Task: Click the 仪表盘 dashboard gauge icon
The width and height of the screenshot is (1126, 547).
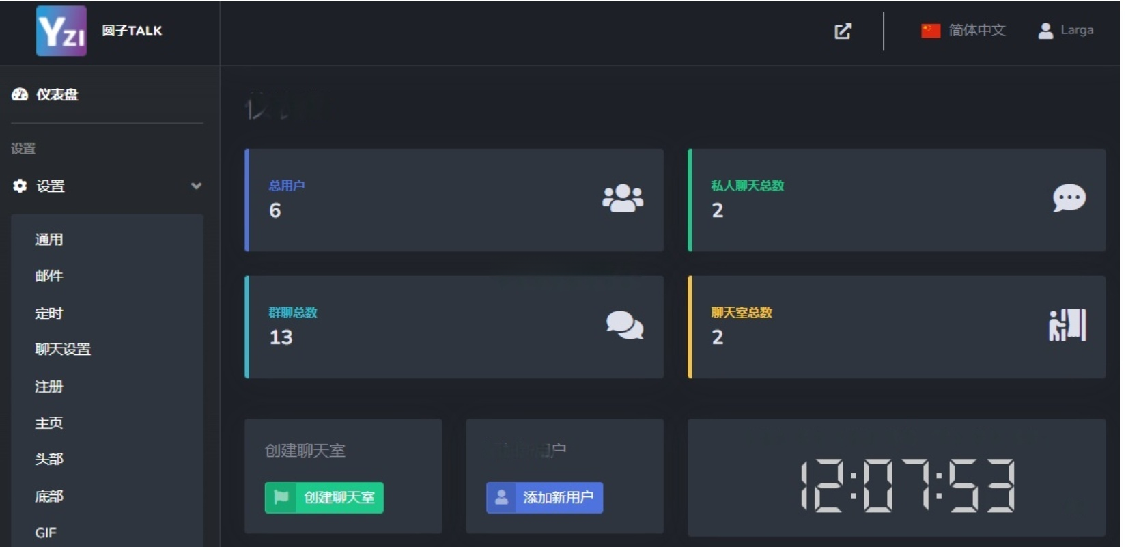Action: coord(20,94)
